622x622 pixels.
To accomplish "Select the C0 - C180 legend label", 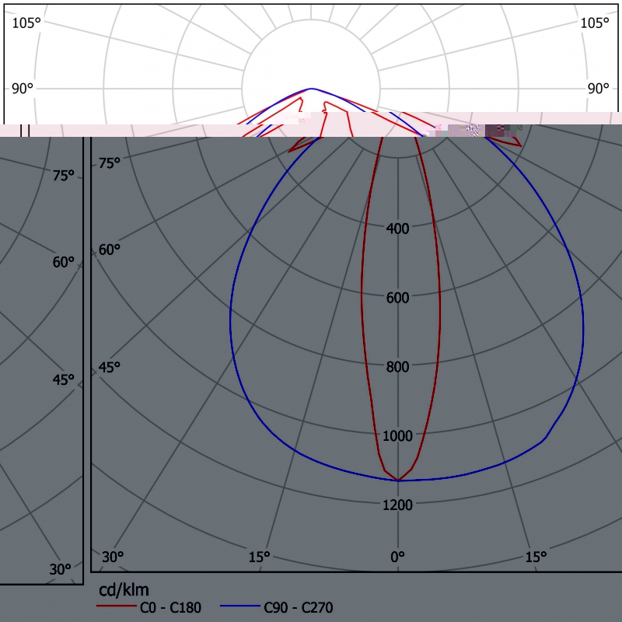I will 170,607.
